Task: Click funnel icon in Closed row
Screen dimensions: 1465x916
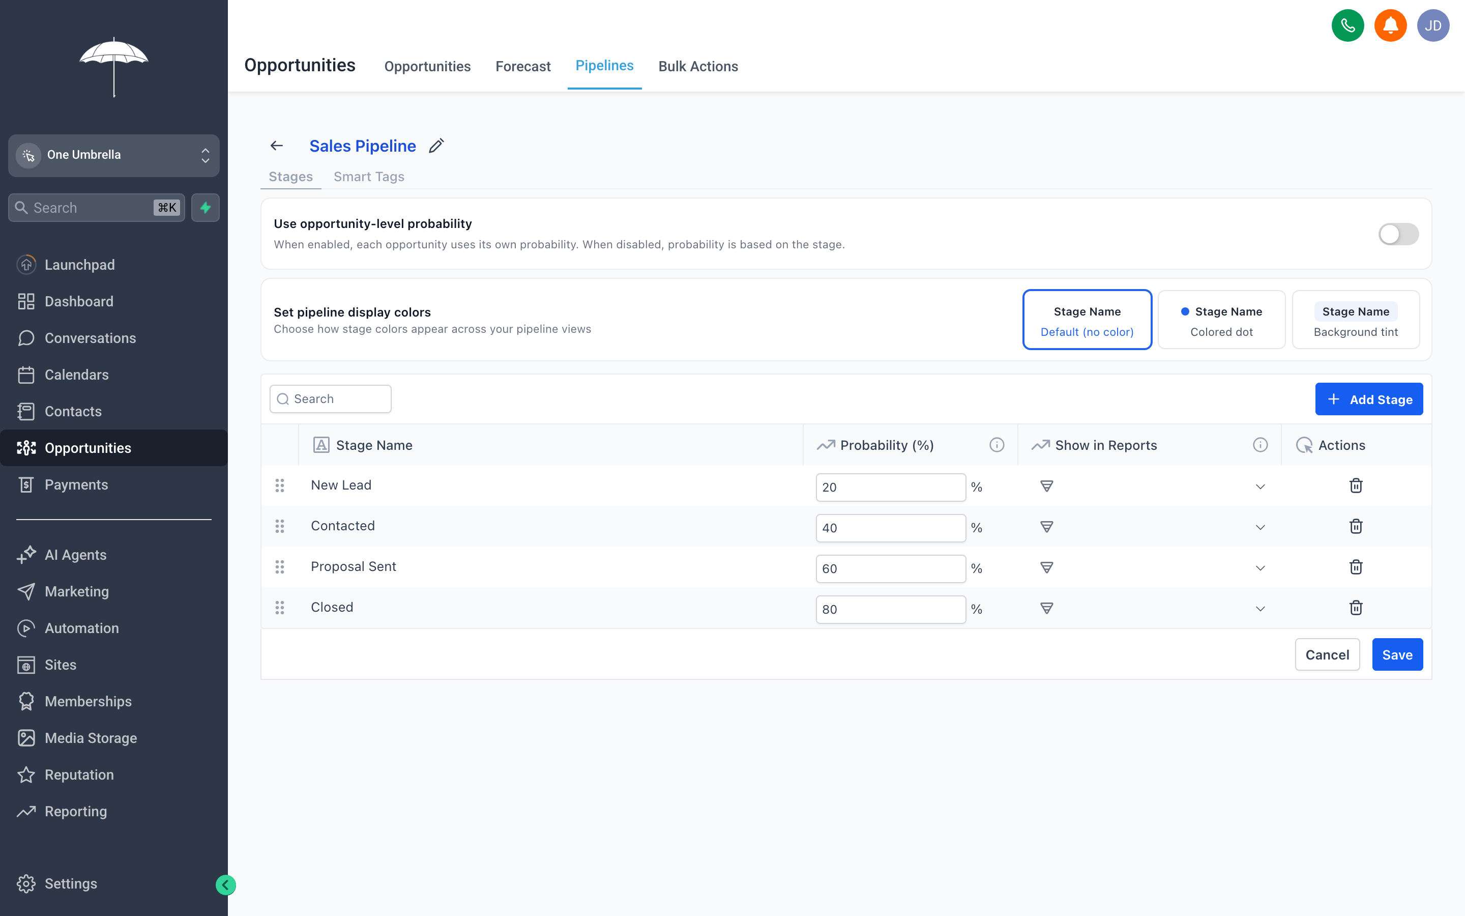Action: click(x=1047, y=608)
